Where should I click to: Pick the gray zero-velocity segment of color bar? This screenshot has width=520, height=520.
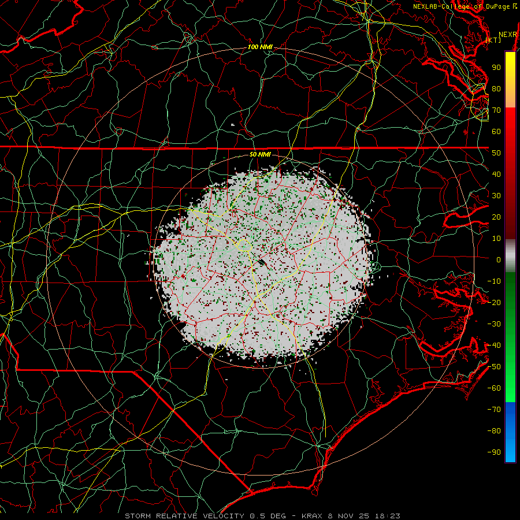pyautogui.click(x=510, y=255)
